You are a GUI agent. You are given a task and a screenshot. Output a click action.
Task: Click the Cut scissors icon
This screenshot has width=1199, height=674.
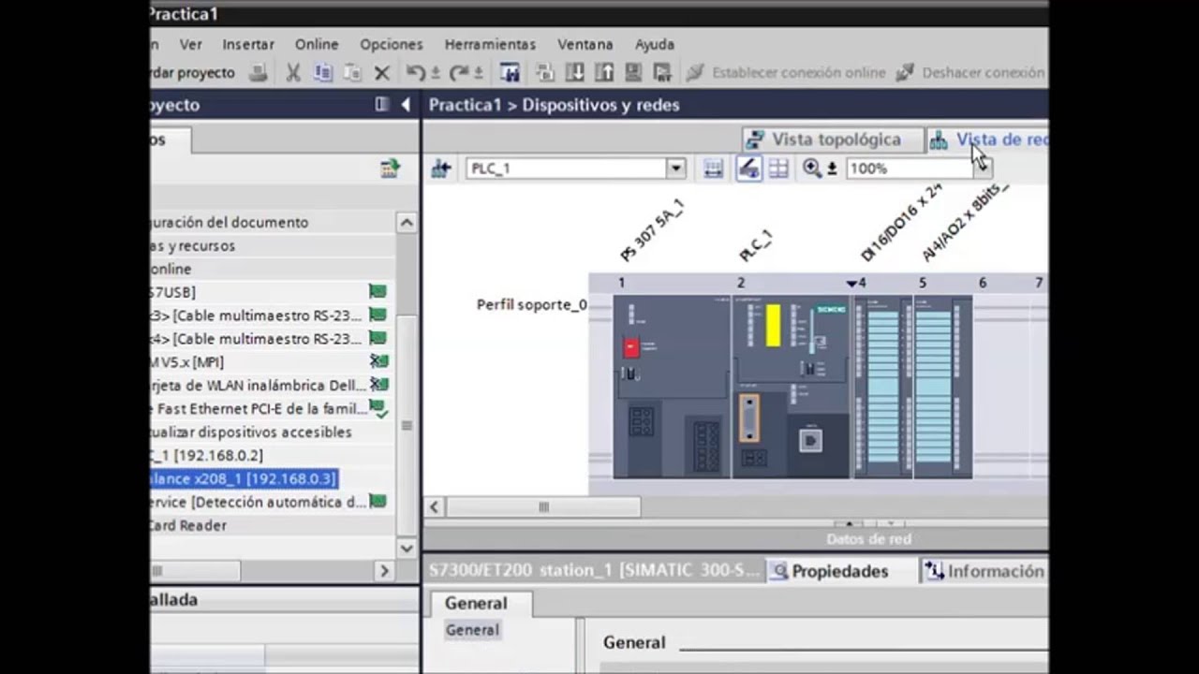coord(293,72)
